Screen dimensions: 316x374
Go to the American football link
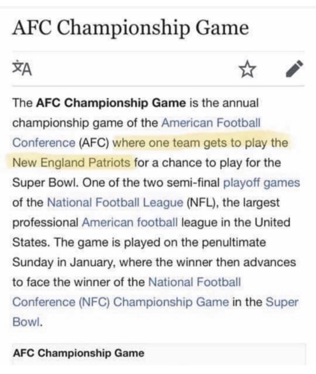coord(130,222)
